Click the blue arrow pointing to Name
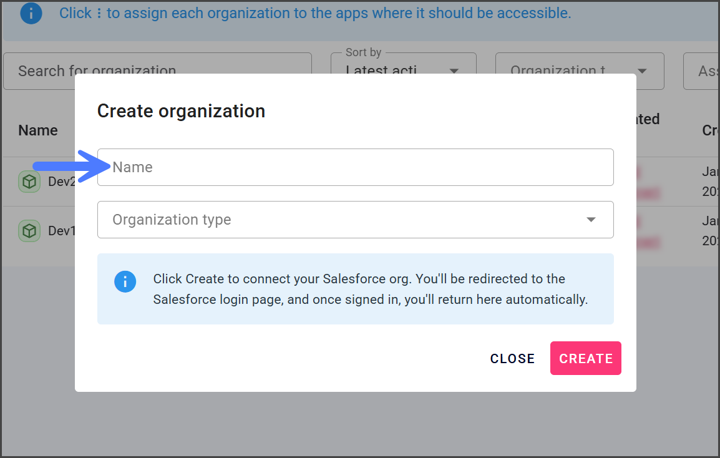Viewport: 720px width, 458px height. (x=70, y=166)
